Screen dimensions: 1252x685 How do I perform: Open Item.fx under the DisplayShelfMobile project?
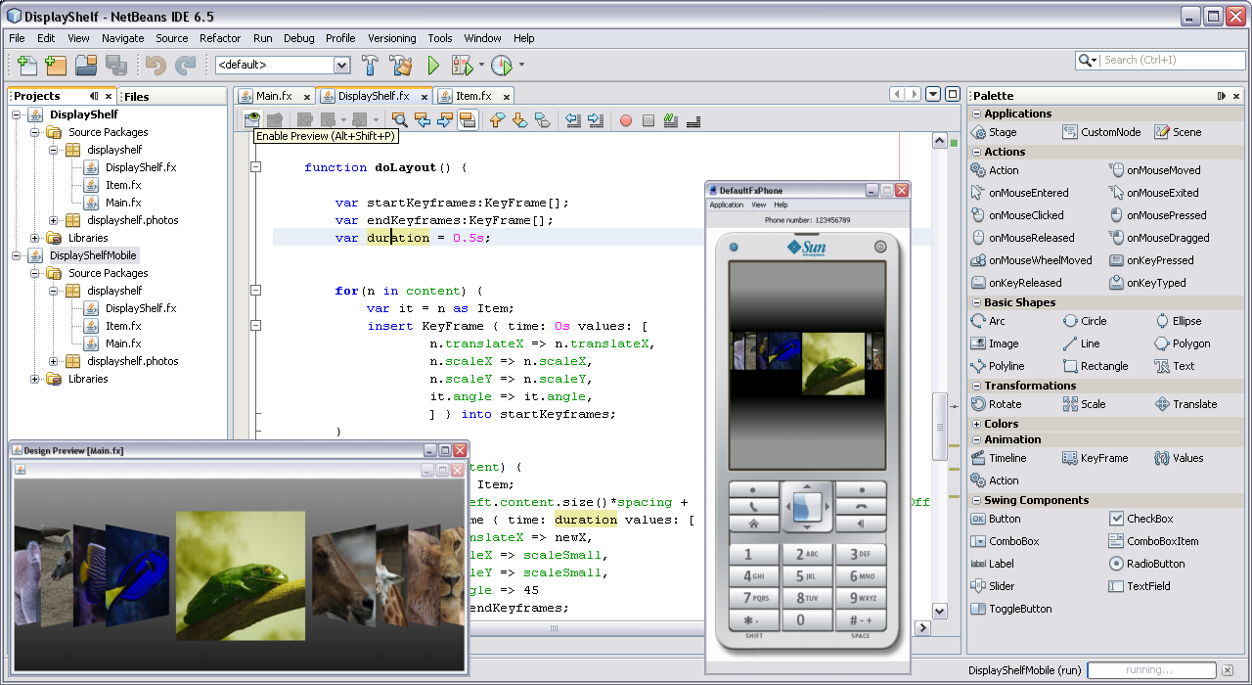coord(123,326)
